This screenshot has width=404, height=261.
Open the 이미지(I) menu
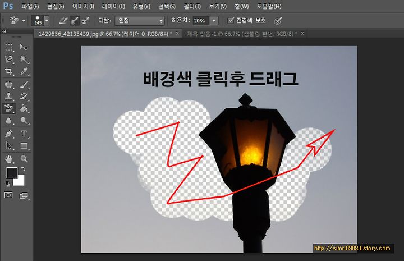[83, 6]
